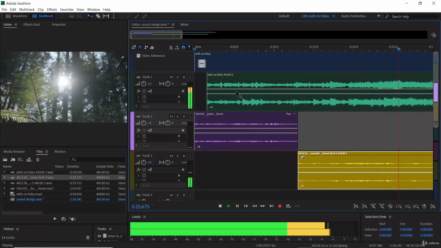
Task: Open the Pan dropdown on Track 2 clip
Action: click(x=291, y=114)
